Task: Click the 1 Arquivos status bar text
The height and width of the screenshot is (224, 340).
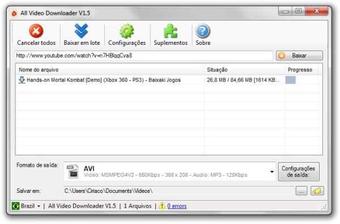Action: 138,206
